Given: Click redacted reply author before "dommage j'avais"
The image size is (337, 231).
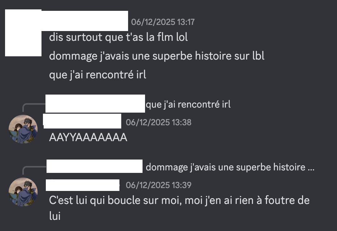Looking at the screenshot, I should pos(95,166).
